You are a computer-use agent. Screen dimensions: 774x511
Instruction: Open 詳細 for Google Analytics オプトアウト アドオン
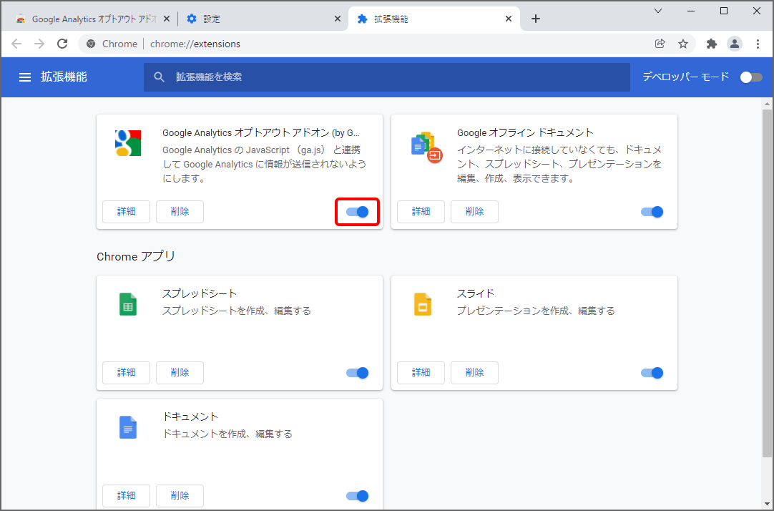coord(127,212)
